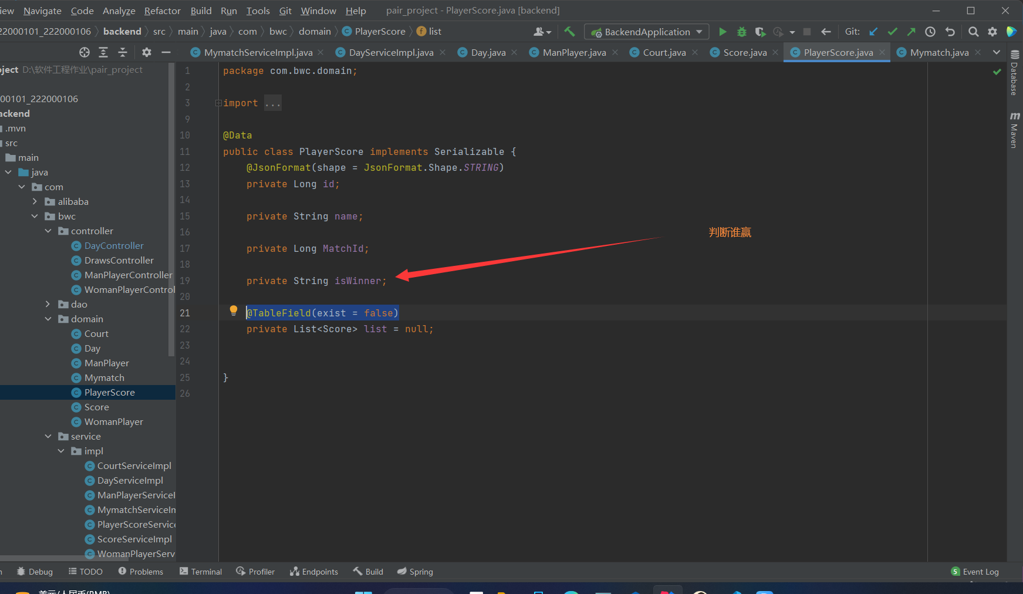Viewport: 1023px width, 594px height.
Task: Commit changes with the Git checkmark icon
Action: click(x=892, y=32)
